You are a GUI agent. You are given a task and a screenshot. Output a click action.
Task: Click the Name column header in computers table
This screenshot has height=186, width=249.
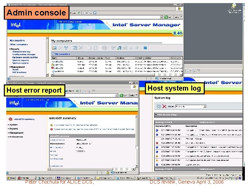64,58
